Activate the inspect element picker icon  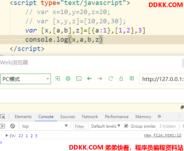[x=3, y=117]
